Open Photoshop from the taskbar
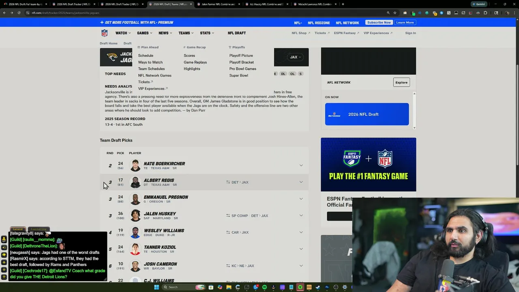This screenshot has height=292, width=519. tap(327, 287)
